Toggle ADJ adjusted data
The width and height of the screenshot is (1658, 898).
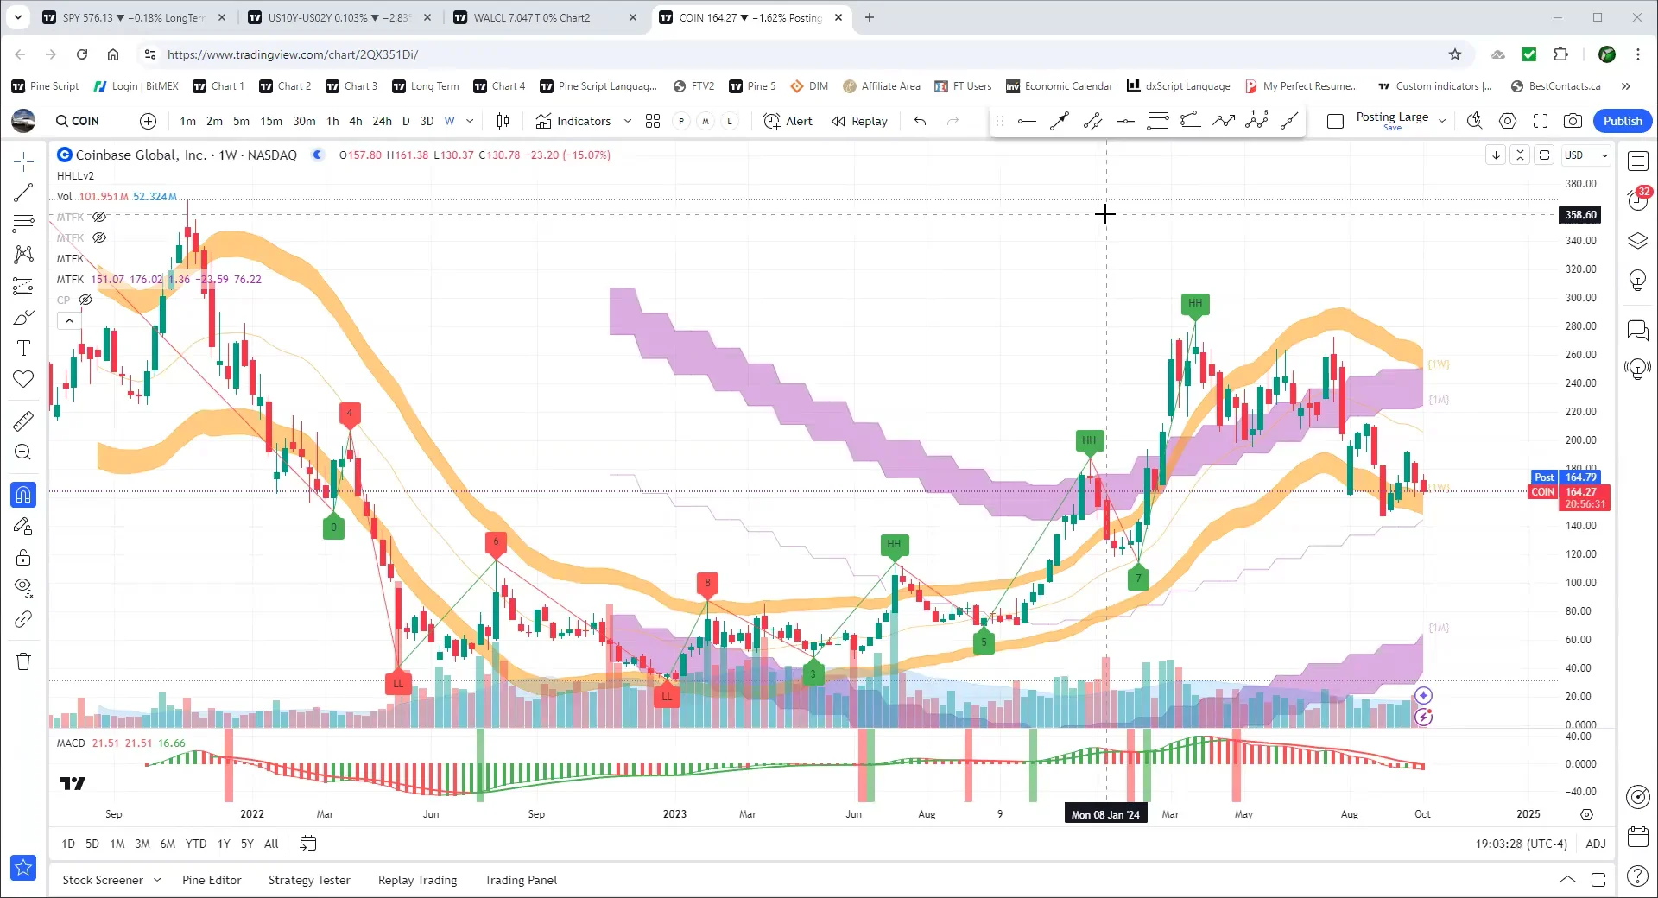click(1596, 844)
